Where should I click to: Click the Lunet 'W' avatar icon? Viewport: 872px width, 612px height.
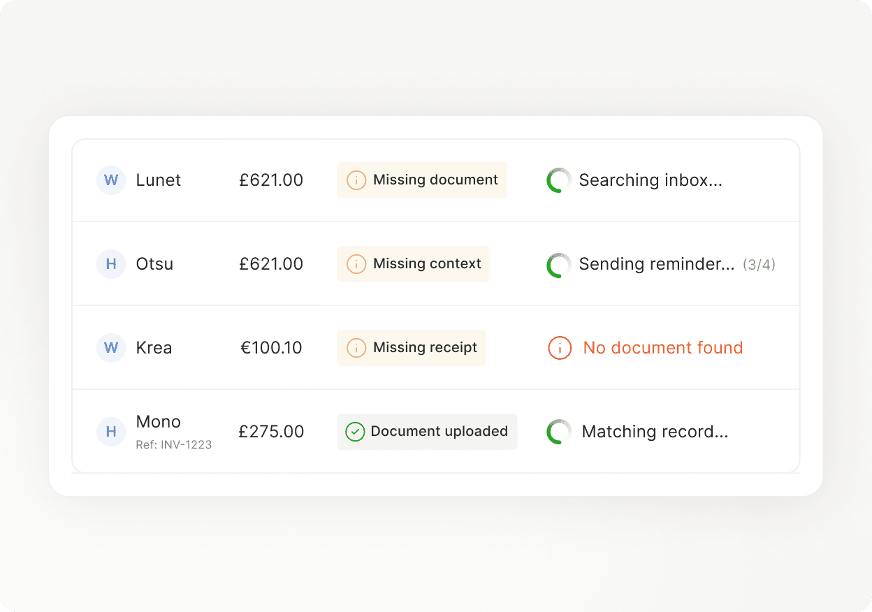pos(110,180)
